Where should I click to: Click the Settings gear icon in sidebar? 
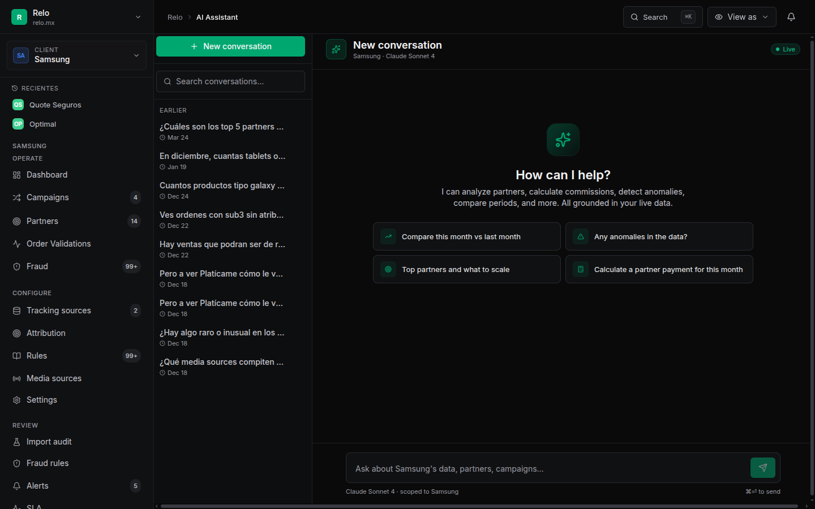coord(17,400)
